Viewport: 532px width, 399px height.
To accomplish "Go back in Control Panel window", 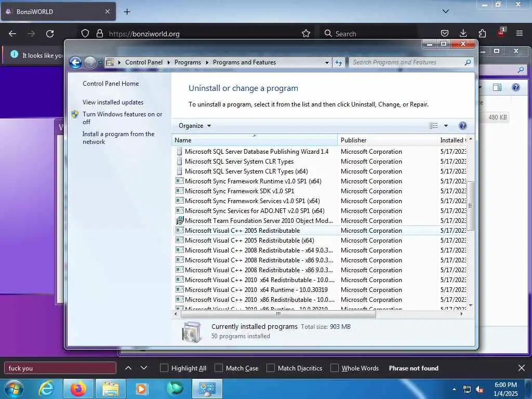I will pos(75,62).
